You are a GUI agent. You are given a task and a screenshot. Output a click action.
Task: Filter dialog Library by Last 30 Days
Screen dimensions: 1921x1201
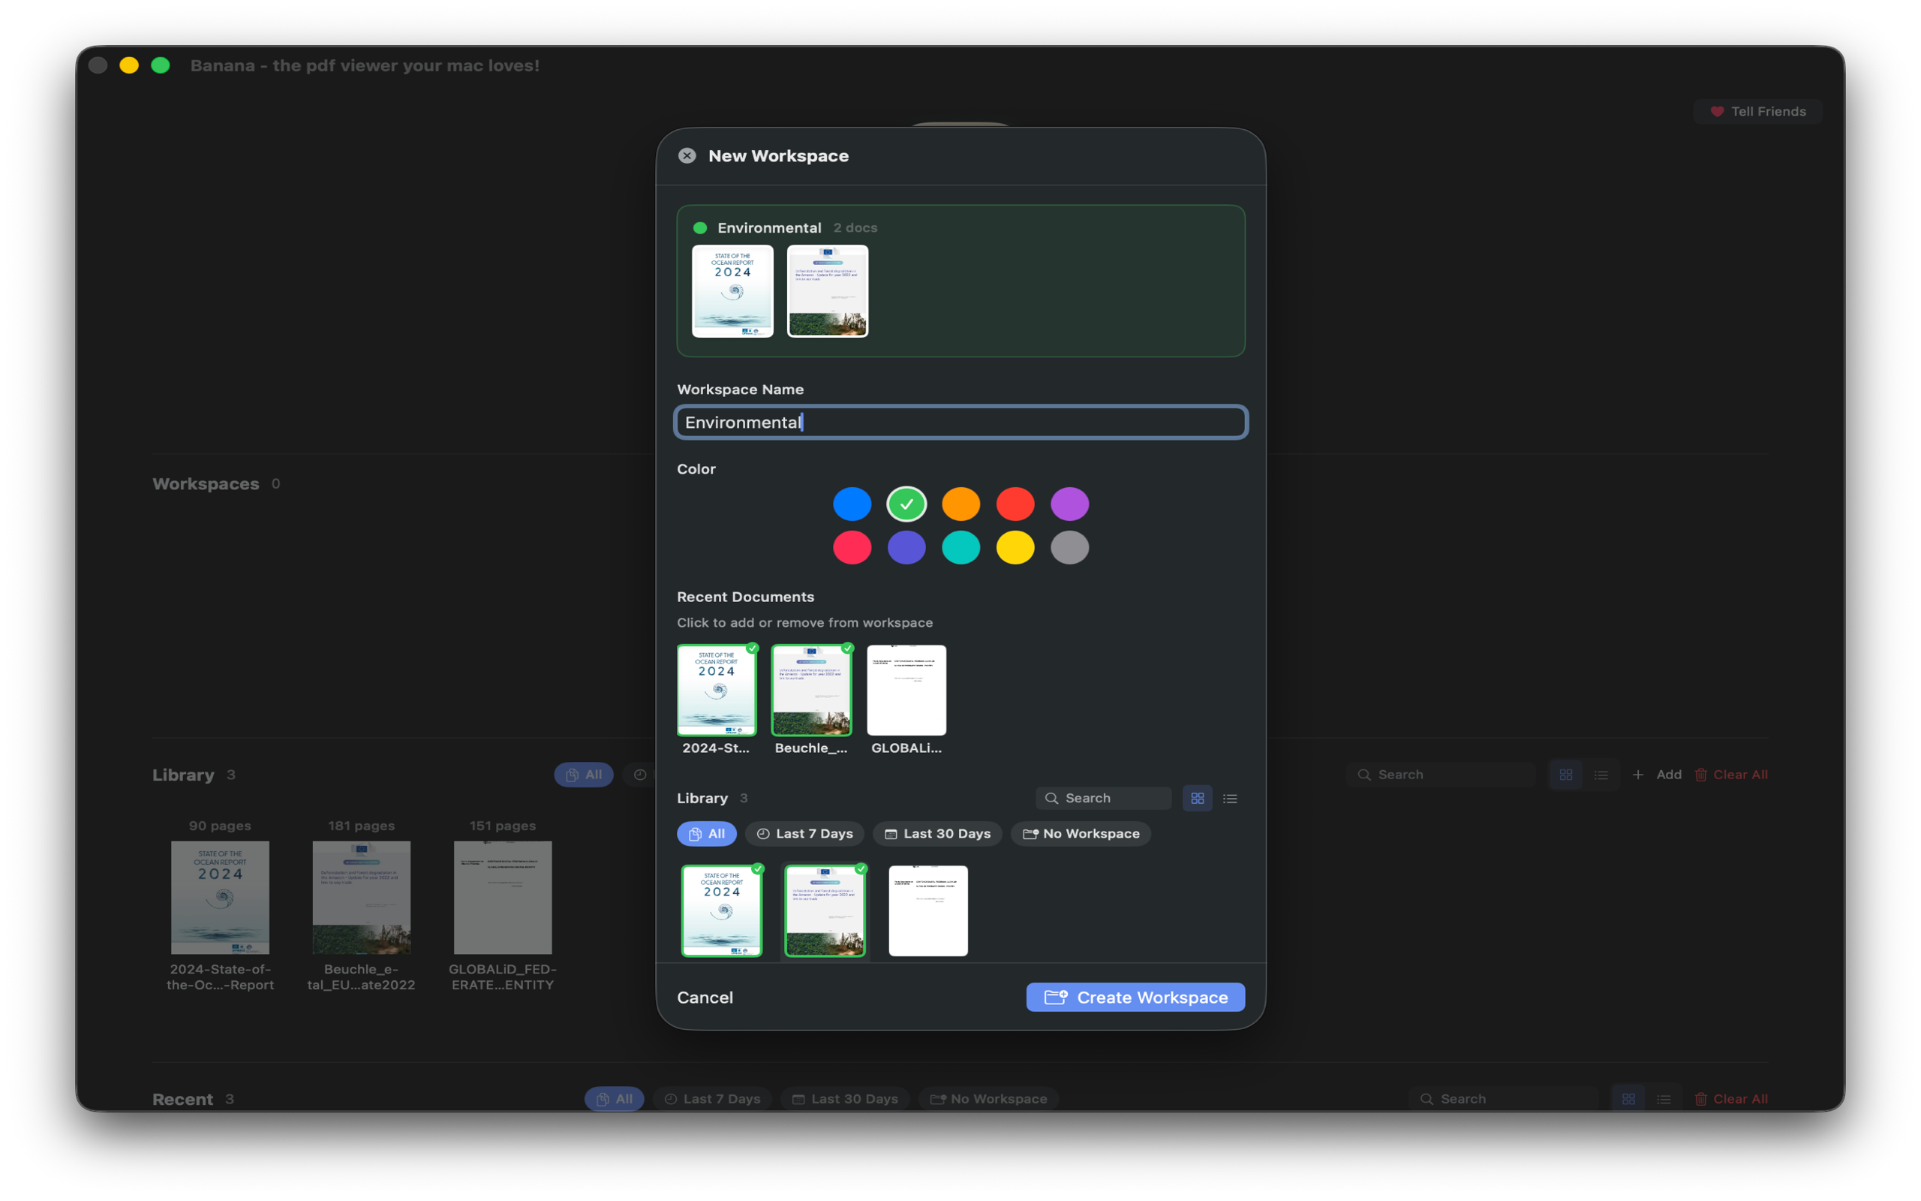pos(937,833)
